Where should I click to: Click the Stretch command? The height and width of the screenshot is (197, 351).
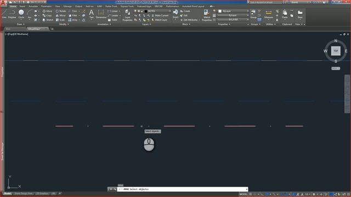(48, 20)
